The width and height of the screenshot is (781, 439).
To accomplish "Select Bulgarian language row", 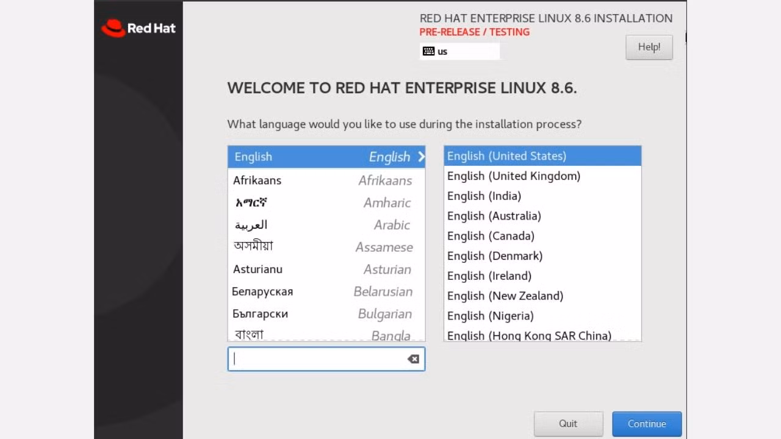I will [326, 314].
